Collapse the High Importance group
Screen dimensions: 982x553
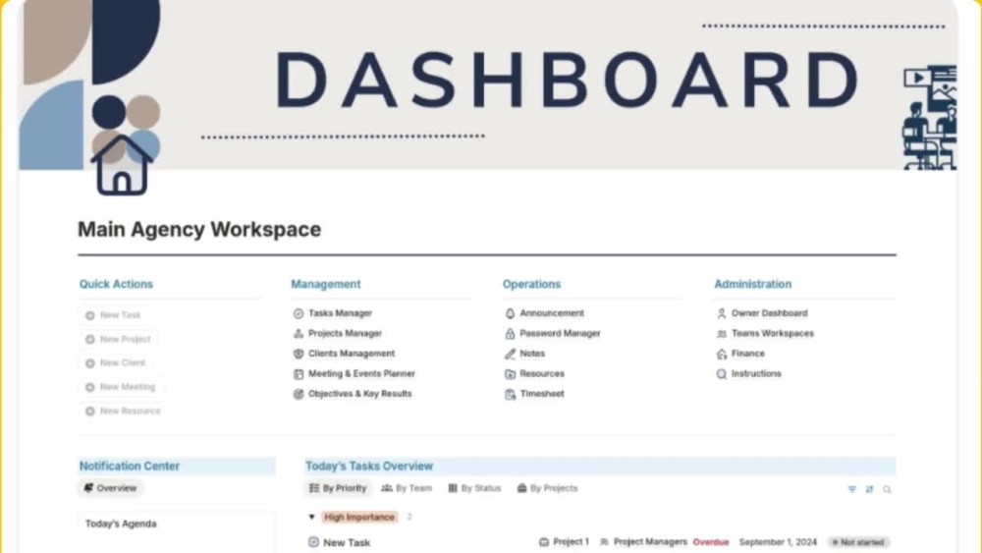pyautogui.click(x=311, y=518)
